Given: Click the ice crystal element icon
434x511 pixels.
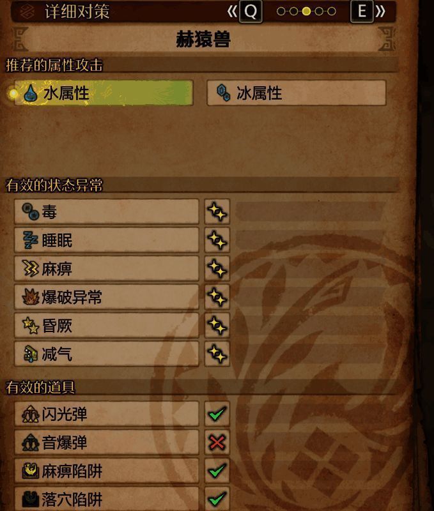Looking at the screenshot, I should [224, 93].
